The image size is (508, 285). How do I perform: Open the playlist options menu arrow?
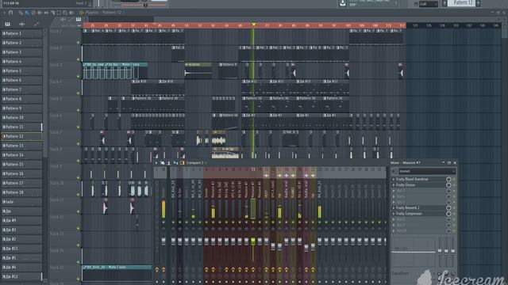pyautogui.click(x=4, y=13)
